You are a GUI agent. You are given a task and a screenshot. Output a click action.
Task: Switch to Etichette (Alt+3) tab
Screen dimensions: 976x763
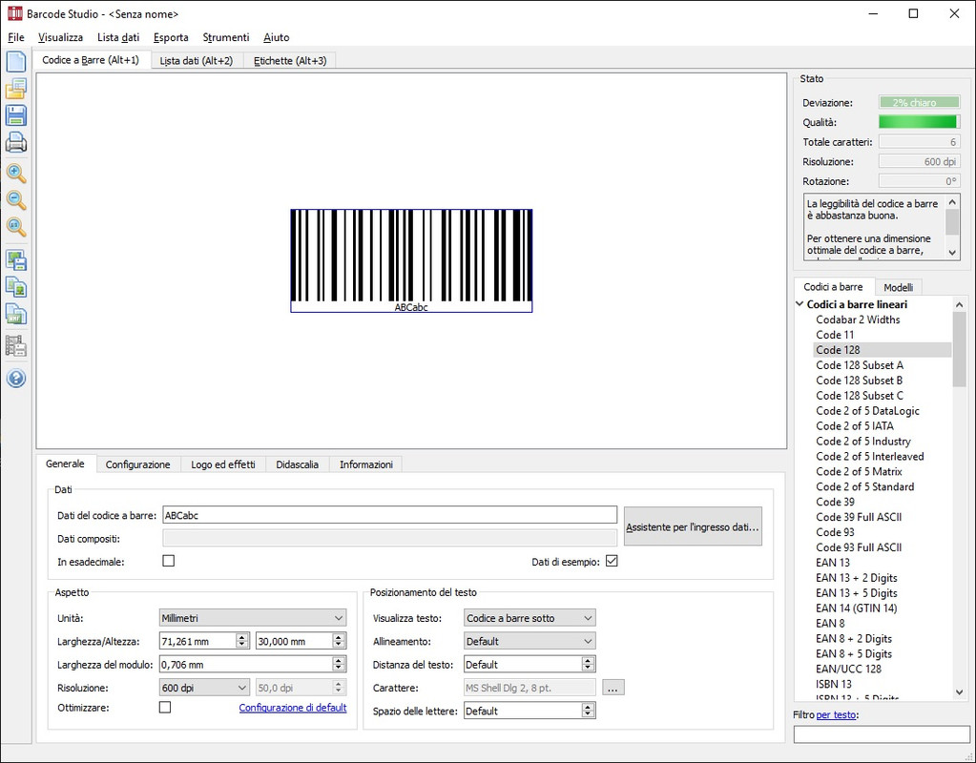(x=290, y=60)
